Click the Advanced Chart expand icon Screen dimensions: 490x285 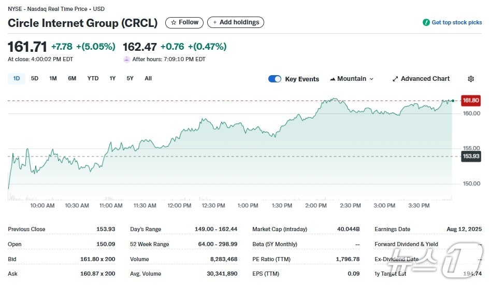396,79
